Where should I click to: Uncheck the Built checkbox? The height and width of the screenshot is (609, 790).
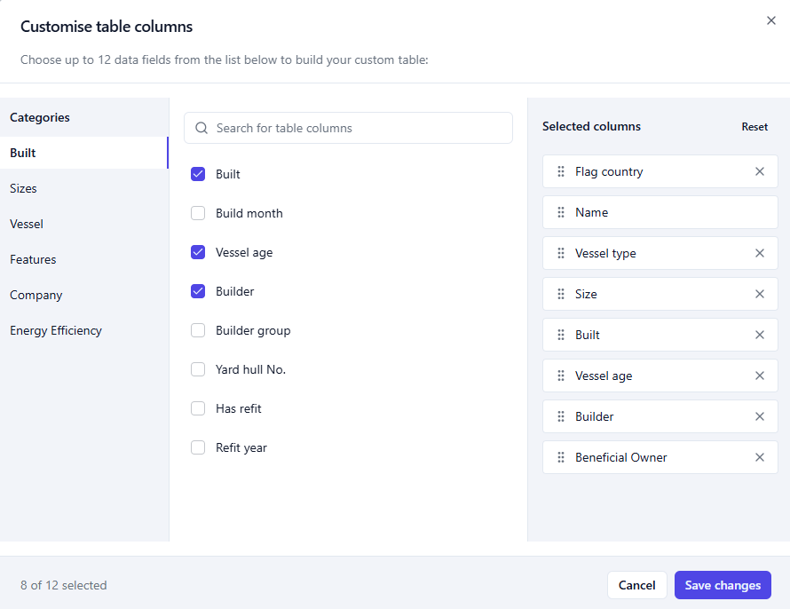(x=198, y=174)
